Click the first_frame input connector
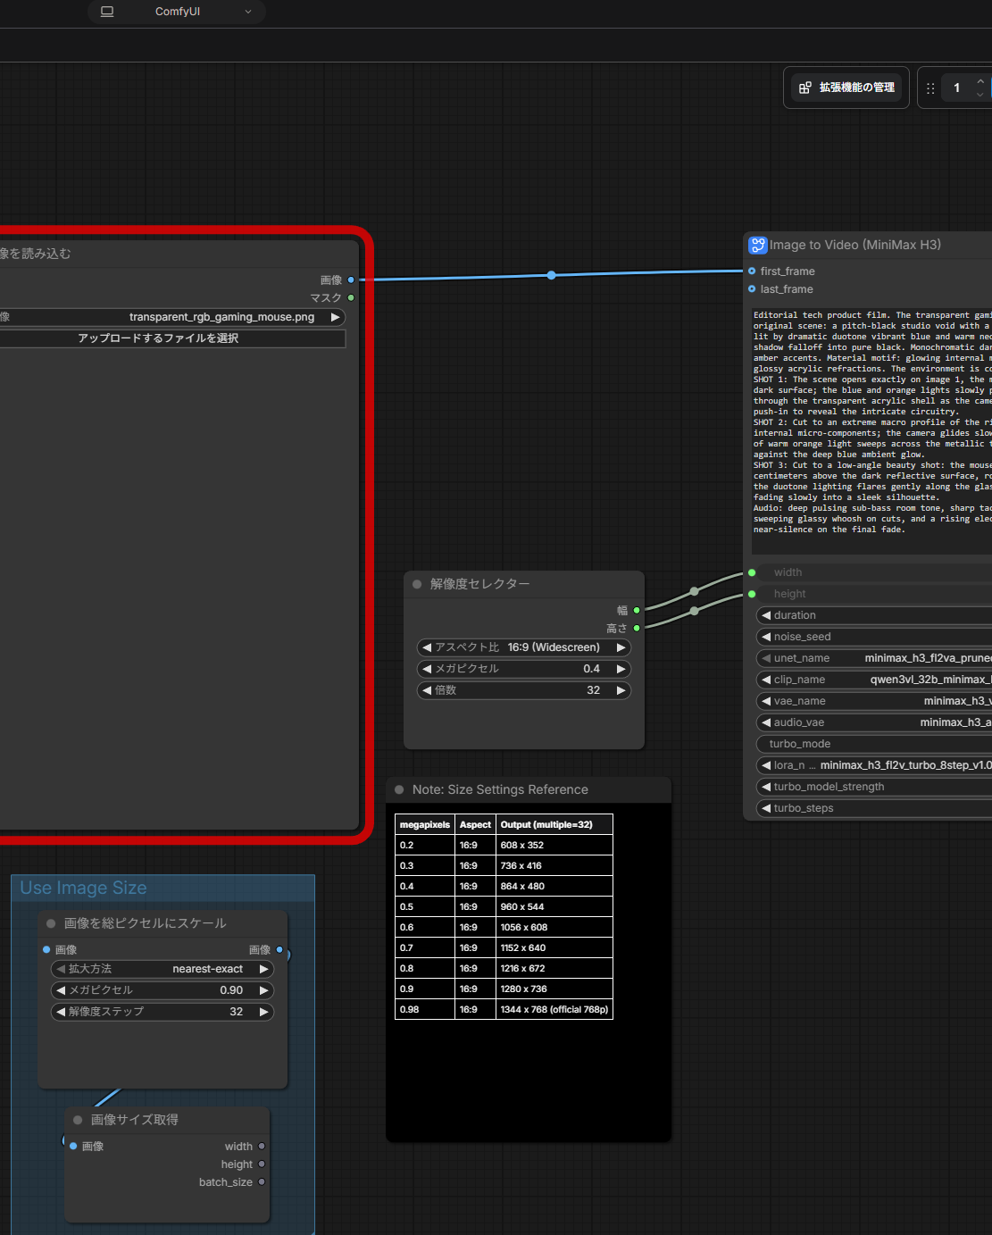 752,271
